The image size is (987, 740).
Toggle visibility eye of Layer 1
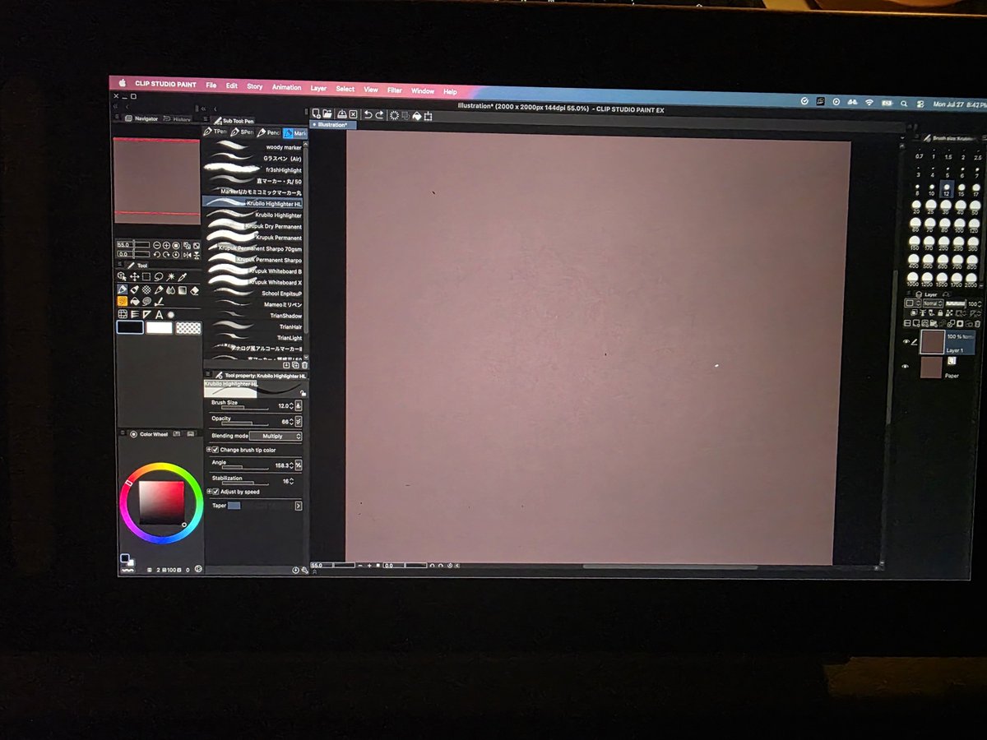[x=906, y=341]
